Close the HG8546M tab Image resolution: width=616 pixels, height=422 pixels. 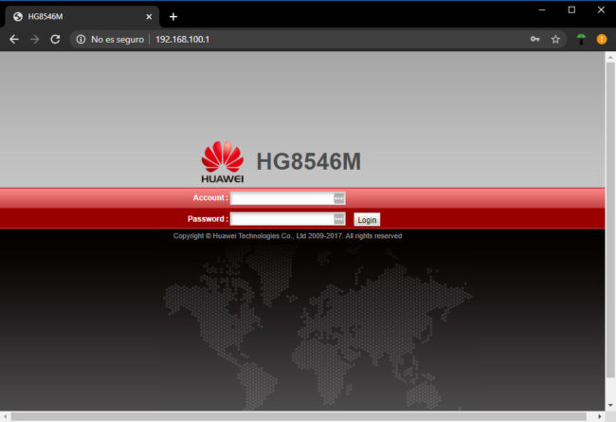click(149, 17)
